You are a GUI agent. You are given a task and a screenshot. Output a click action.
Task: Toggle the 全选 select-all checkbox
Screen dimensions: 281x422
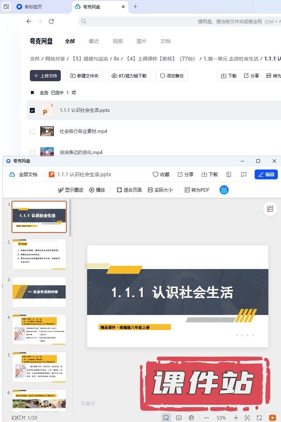[32, 92]
